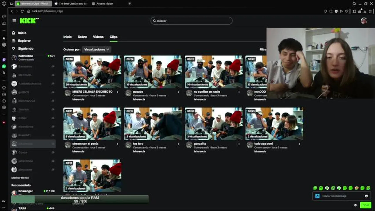
Task: Open Twitch in the Opera sidebar
Action: [x=4, y=60]
